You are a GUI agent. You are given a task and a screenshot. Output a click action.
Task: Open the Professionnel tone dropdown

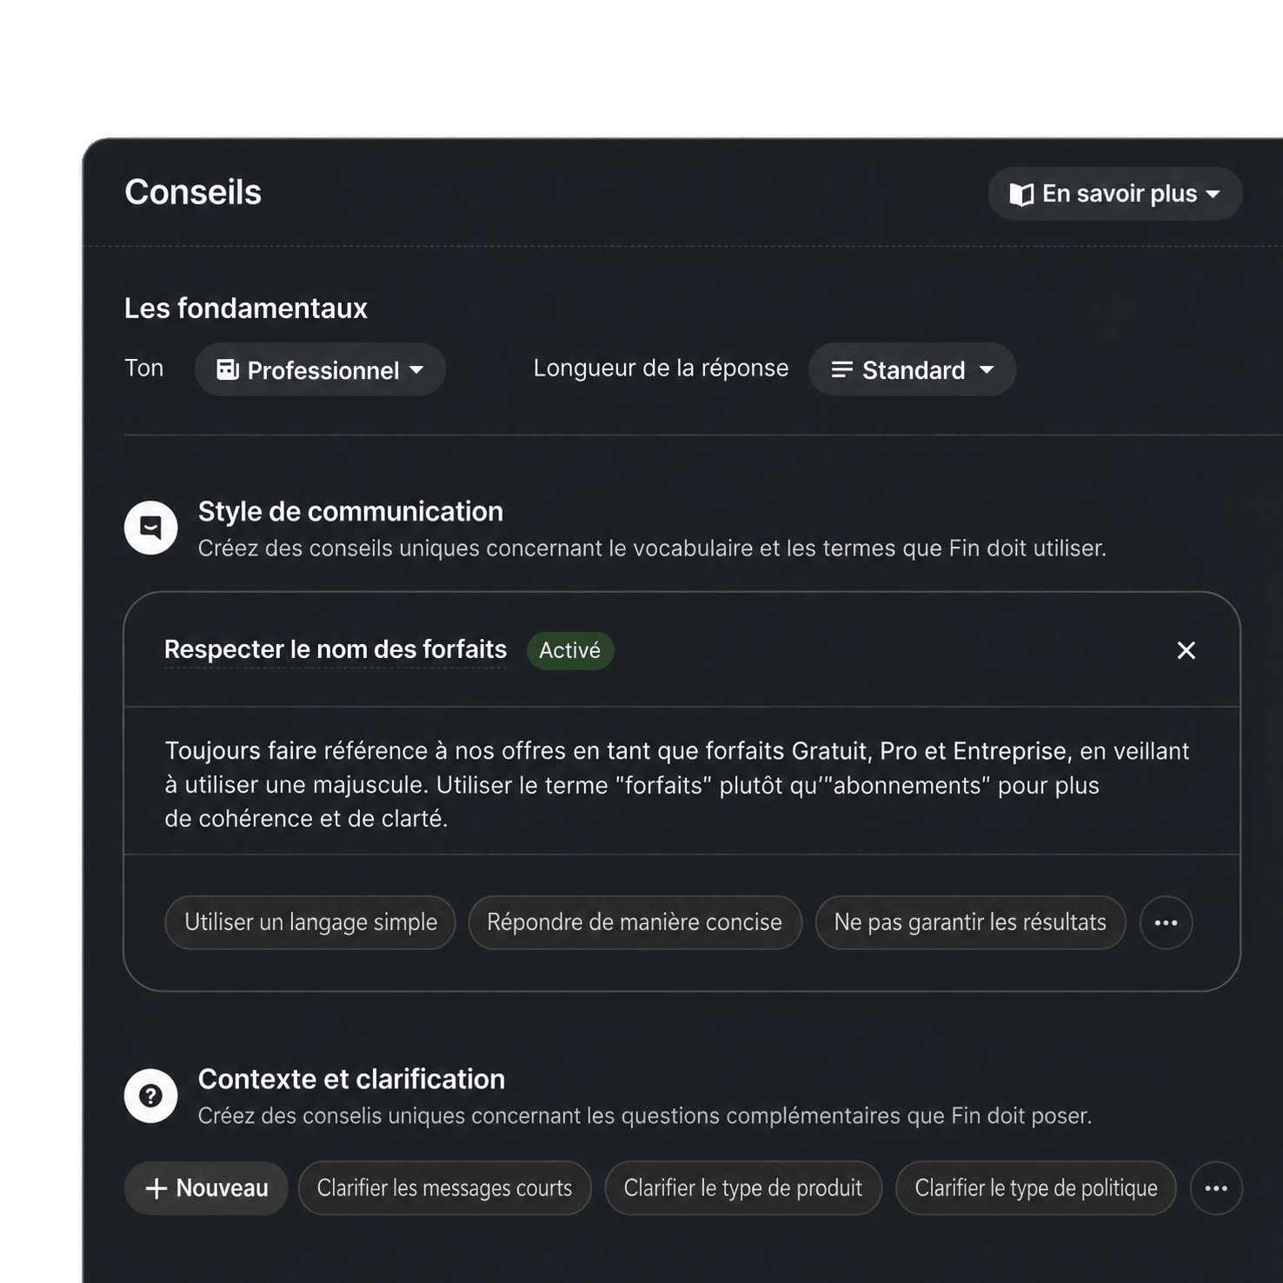tap(320, 369)
